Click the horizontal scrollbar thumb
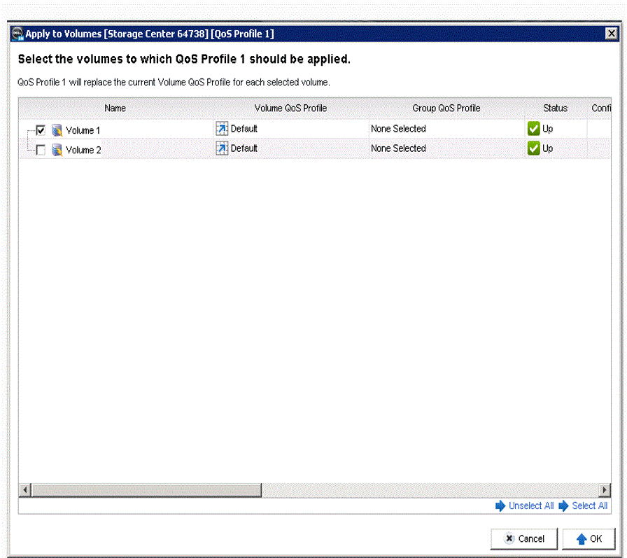 (x=146, y=490)
